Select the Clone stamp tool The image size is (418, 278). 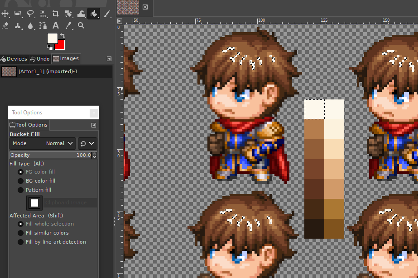(18, 25)
